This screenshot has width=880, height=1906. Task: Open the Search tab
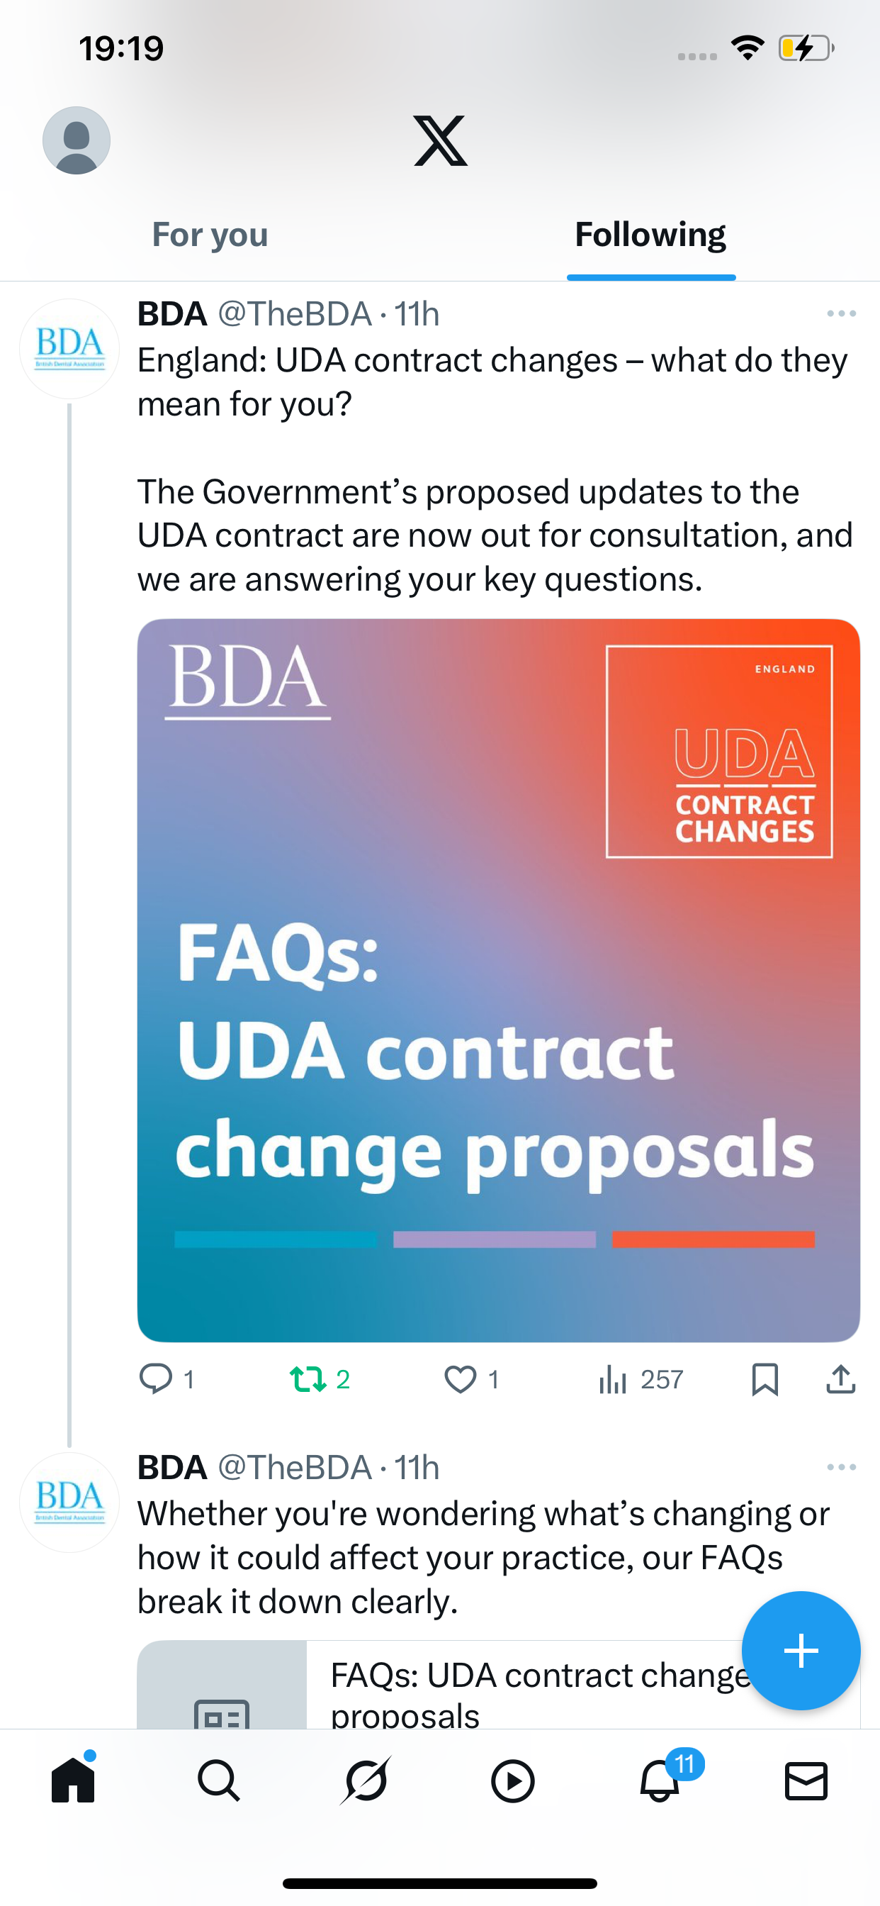click(x=219, y=1780)
